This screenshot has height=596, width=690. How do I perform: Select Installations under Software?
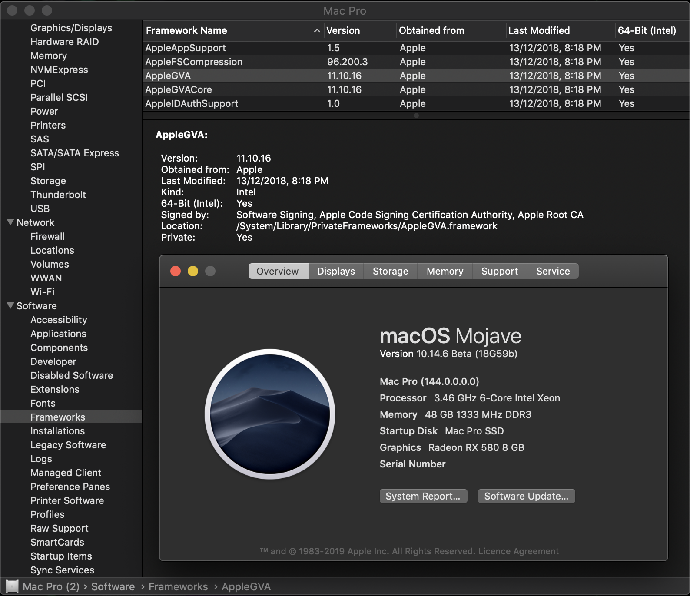click(57, 431)
